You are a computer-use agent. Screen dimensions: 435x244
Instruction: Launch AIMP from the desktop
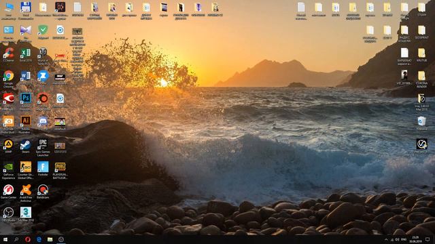pyautogui.click(x=8, y=144)
